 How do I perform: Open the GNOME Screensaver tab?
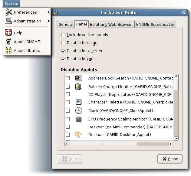pyautogui.click(x=155, y=24)
